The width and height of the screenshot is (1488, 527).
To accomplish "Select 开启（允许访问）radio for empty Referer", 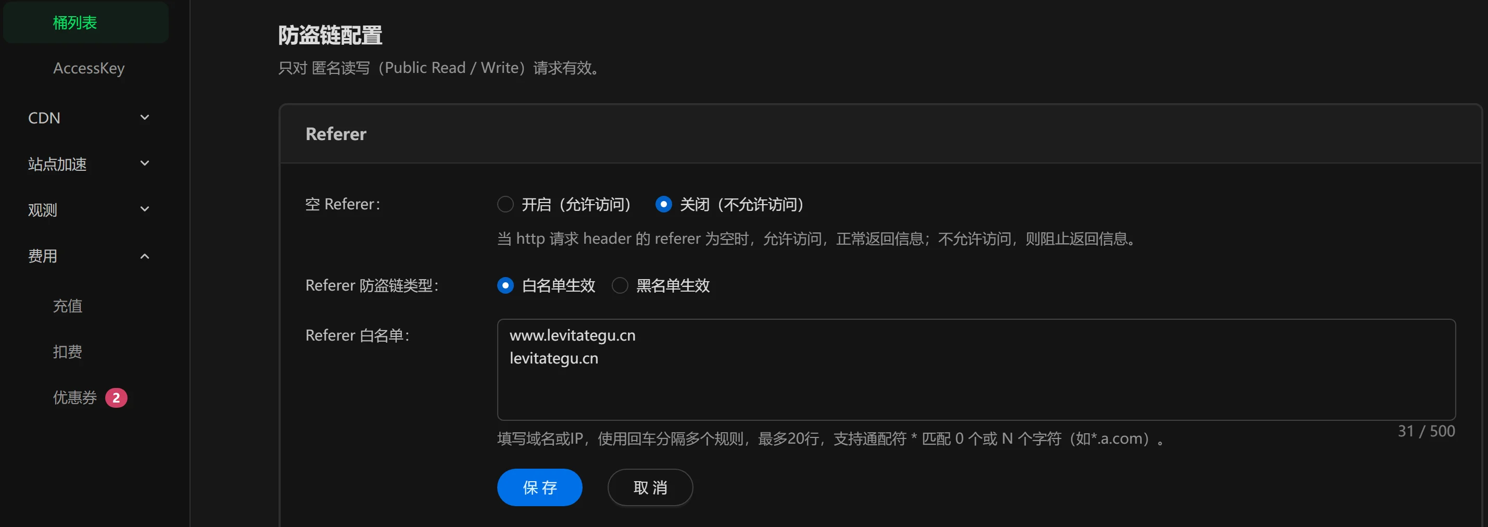I will (506, 205).
